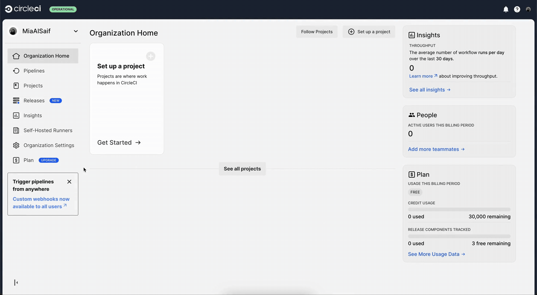Open Plan page with Upgrade badge
The image size is (537, 295).
click(29, 160)
